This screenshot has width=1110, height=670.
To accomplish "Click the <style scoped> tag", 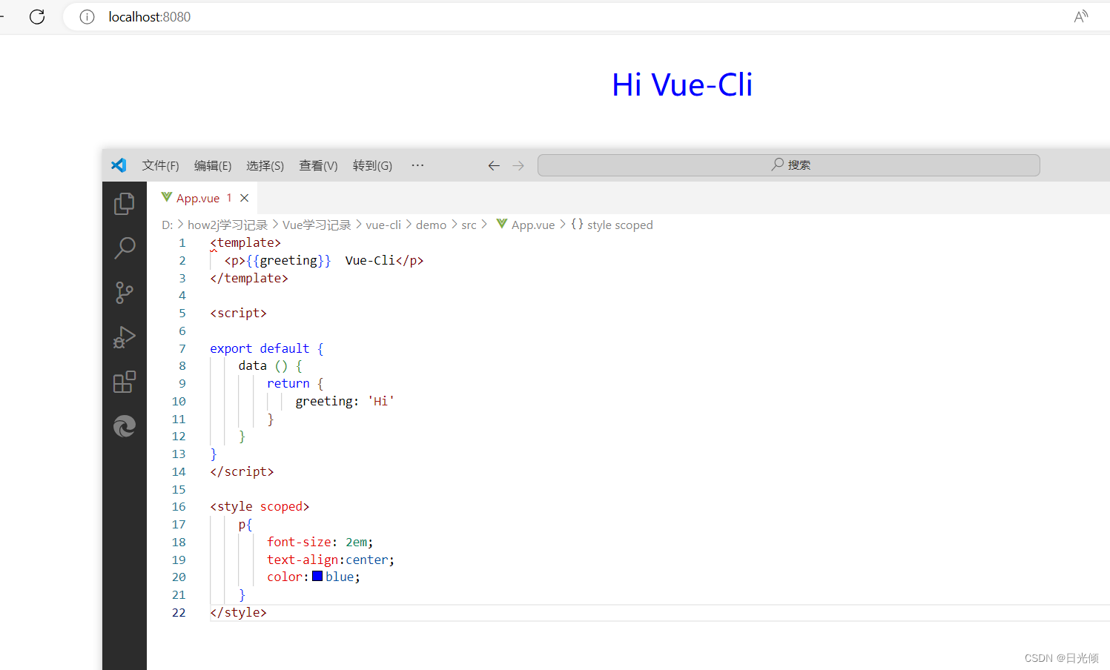I will 260,507.
